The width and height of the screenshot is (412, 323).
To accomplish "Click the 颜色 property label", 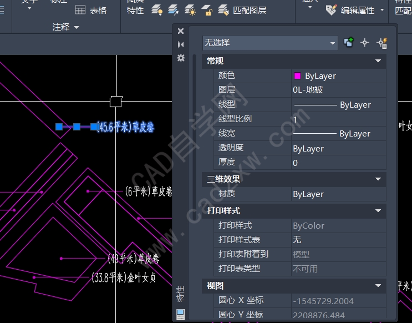I will point(226,75).
